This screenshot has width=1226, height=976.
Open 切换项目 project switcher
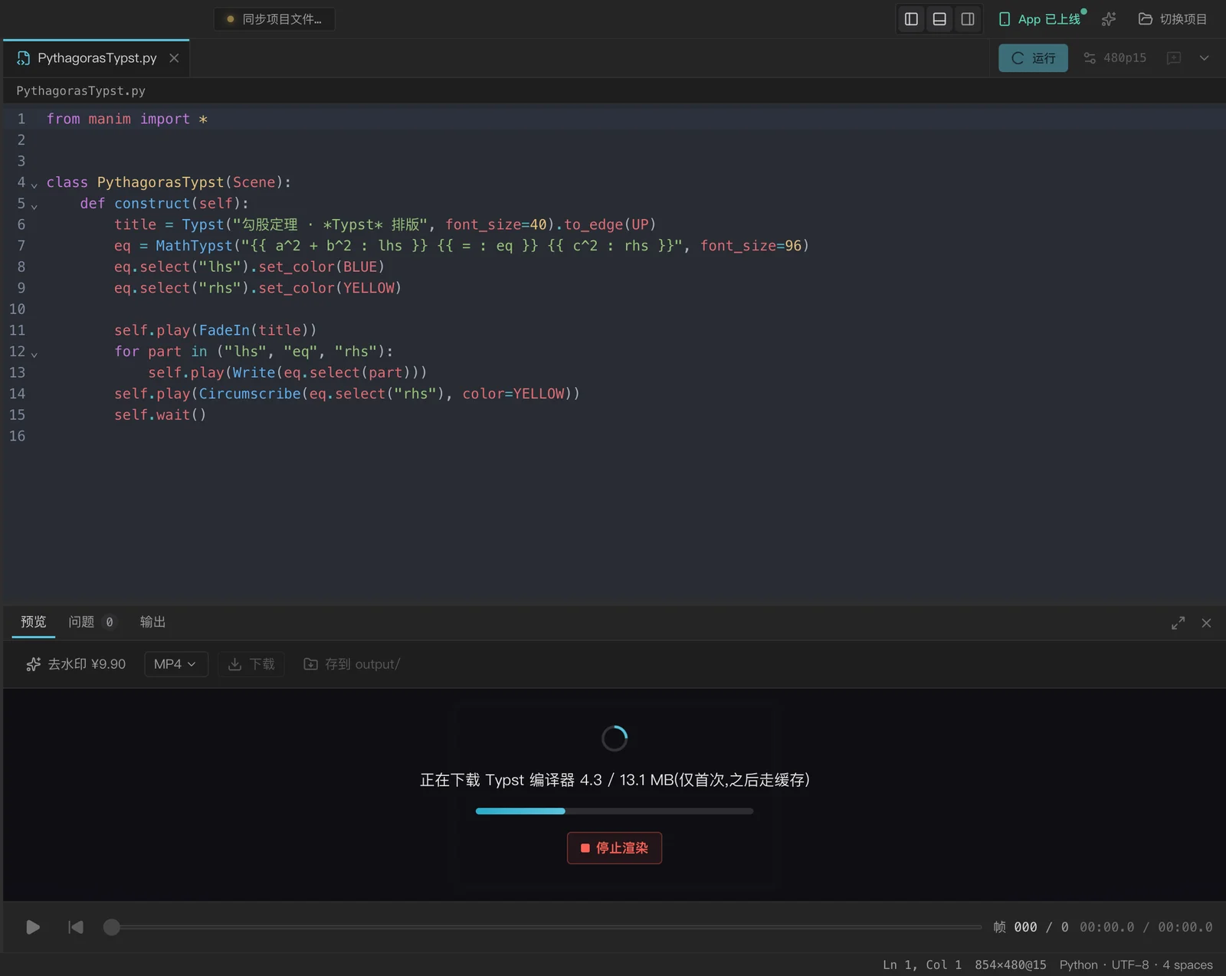coord(1173,19)
